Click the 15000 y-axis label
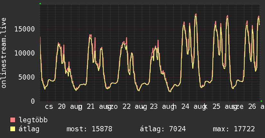 tap(24, 29)
